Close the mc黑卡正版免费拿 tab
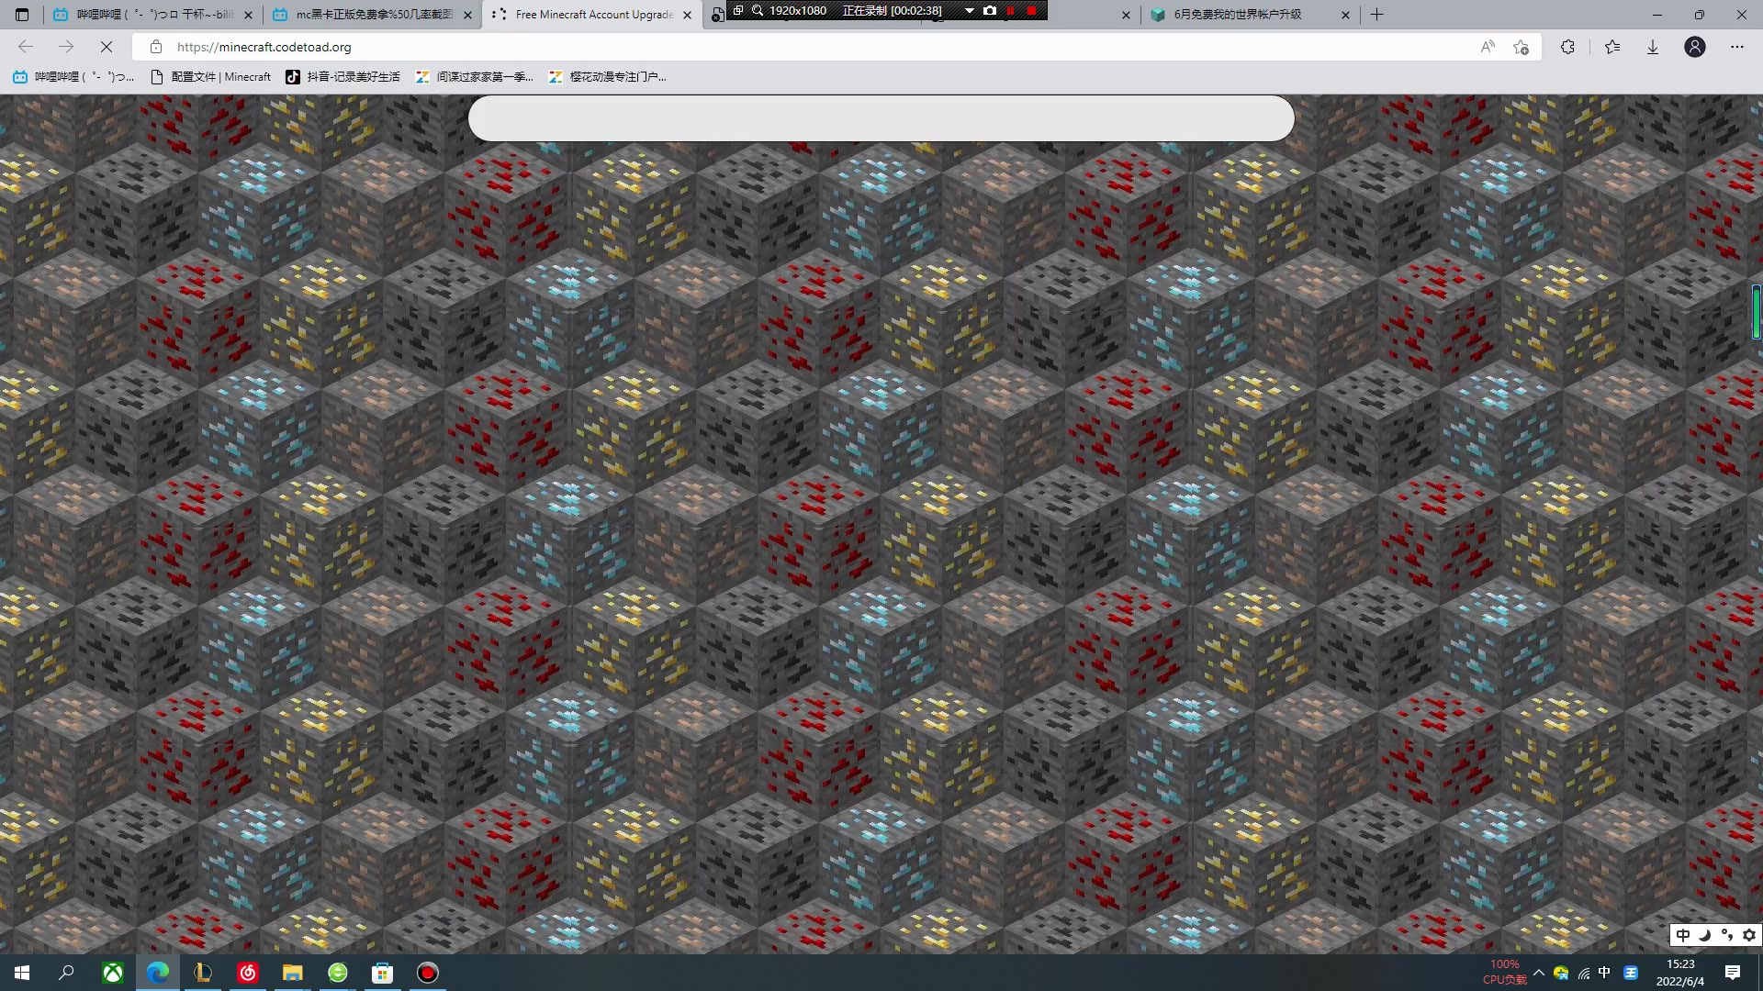The width and height of the screenshot is (1763, 991). coord(467,15)
